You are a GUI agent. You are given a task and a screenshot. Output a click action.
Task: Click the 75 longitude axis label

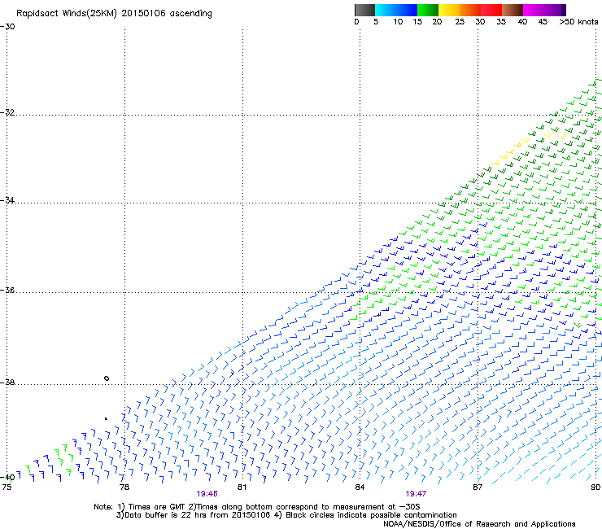pyautogui.click(x=7, y=487)
